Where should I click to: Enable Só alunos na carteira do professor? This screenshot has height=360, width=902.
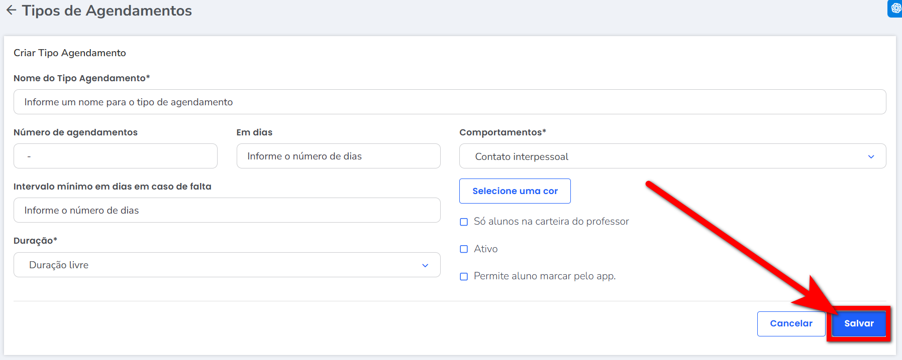(x=464, y=222)
